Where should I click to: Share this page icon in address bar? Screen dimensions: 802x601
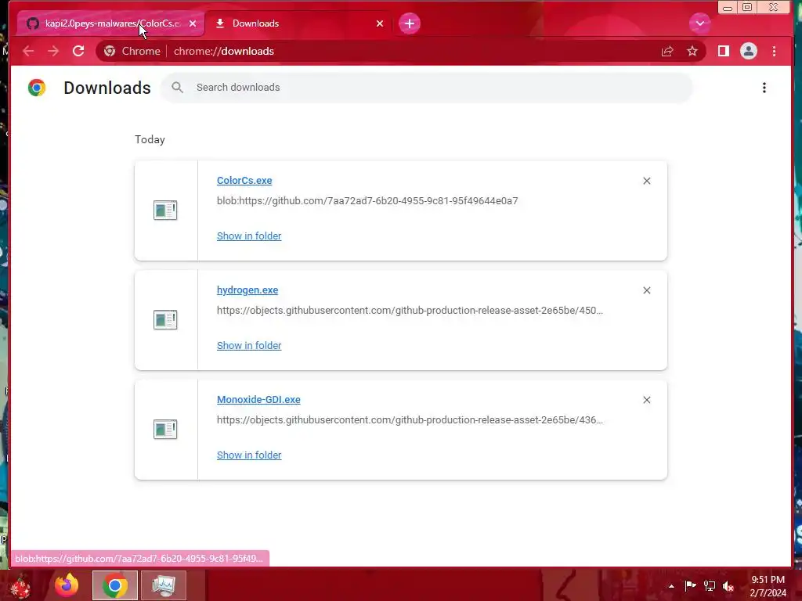click(667, 51)
